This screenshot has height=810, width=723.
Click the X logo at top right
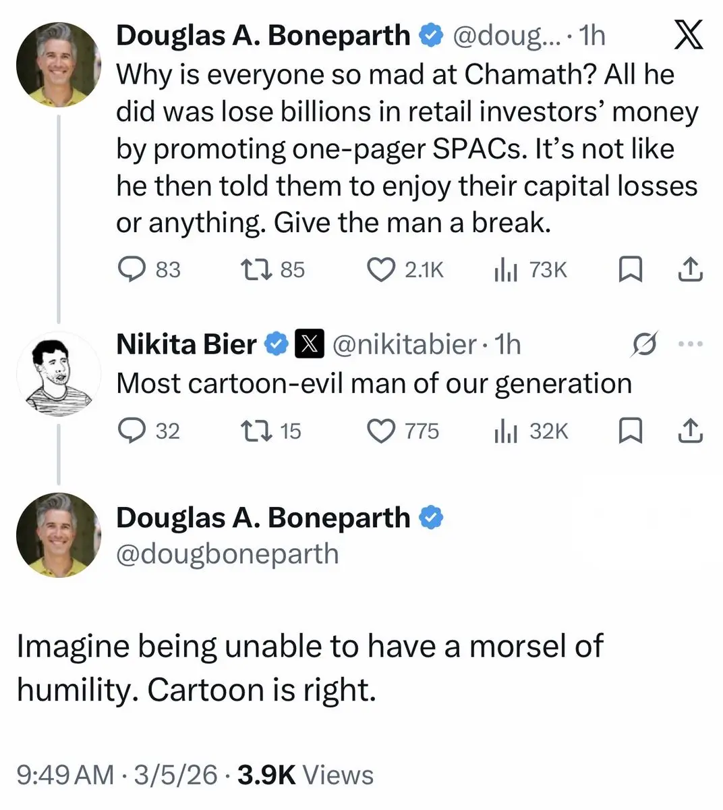click(x=689, y=36)
